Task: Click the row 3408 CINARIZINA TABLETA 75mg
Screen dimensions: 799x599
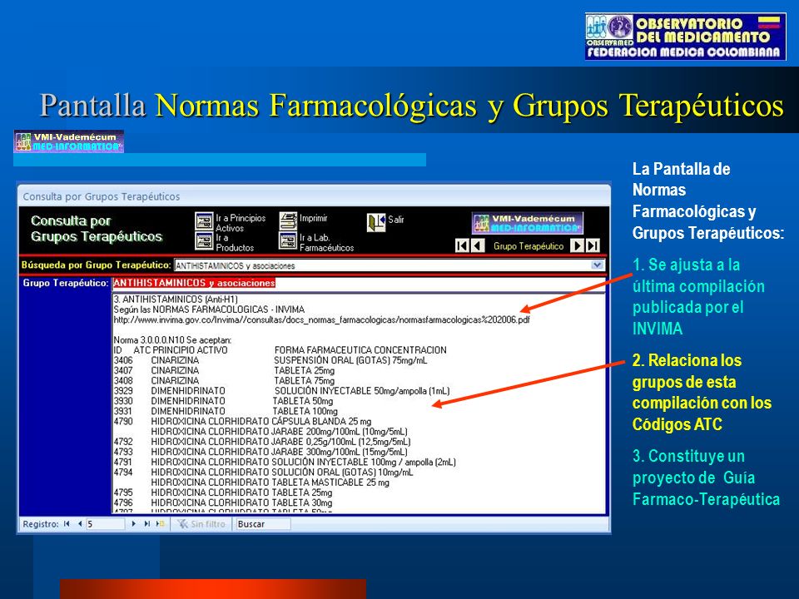Action: 224,381
